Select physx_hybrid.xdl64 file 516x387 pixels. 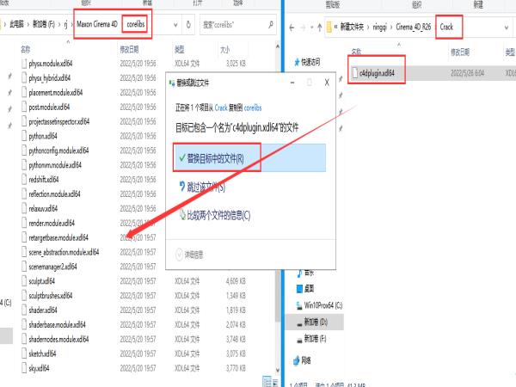point(46,77)
